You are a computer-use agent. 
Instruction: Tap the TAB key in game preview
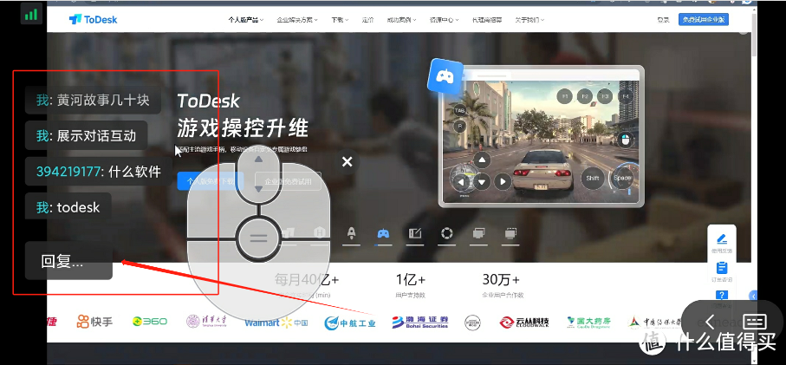coord(459,110)
